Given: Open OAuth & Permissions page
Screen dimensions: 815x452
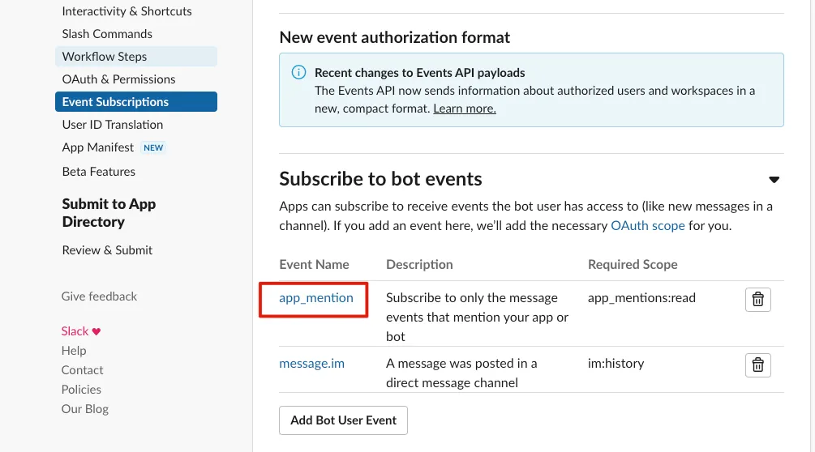Looking at the screenshot, I should point(118,79).
